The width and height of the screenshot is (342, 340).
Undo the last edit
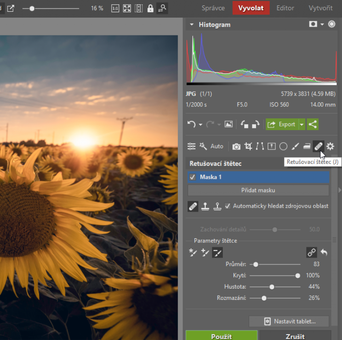191,124
